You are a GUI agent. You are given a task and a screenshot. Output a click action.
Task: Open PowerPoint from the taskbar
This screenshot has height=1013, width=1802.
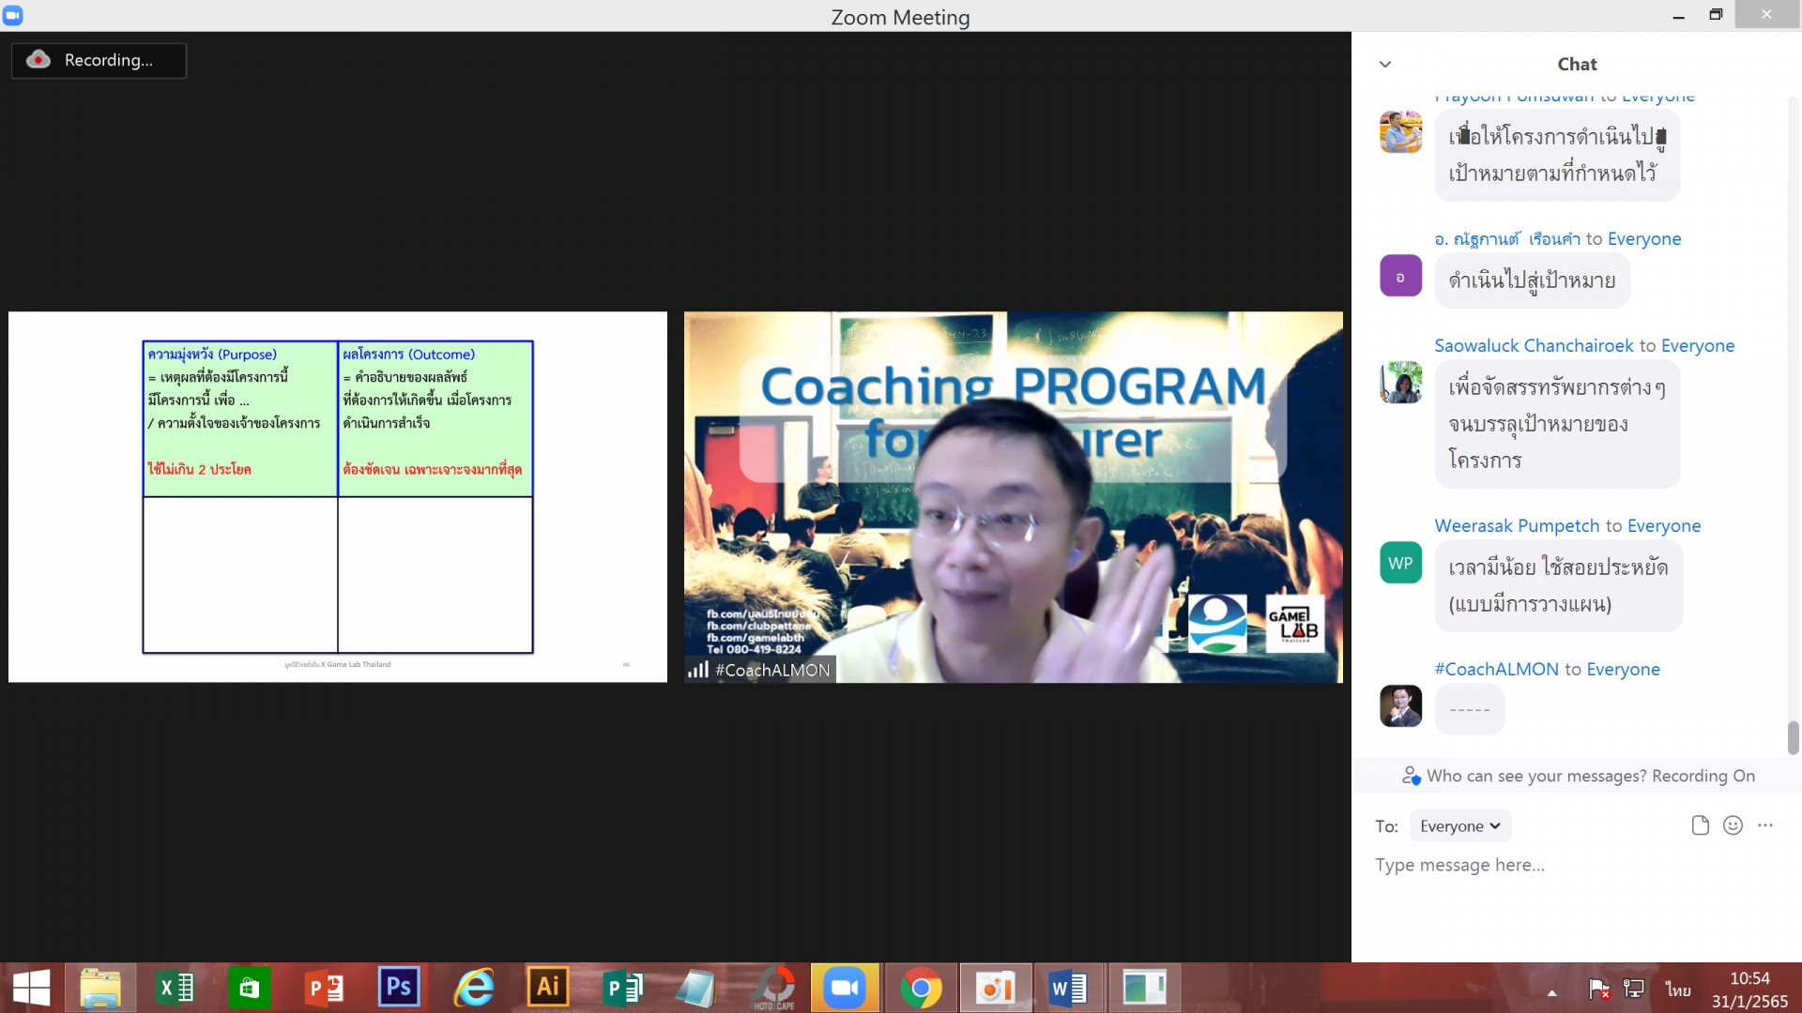325,988
